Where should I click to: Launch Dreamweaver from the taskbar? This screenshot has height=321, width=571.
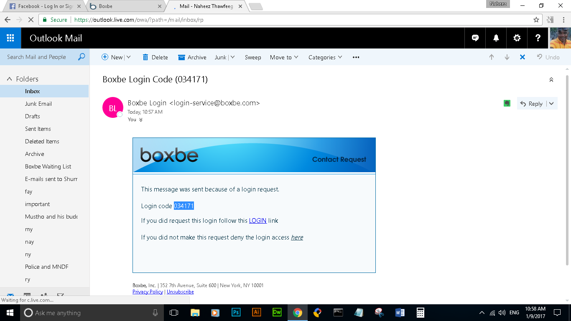pos(277,313)
